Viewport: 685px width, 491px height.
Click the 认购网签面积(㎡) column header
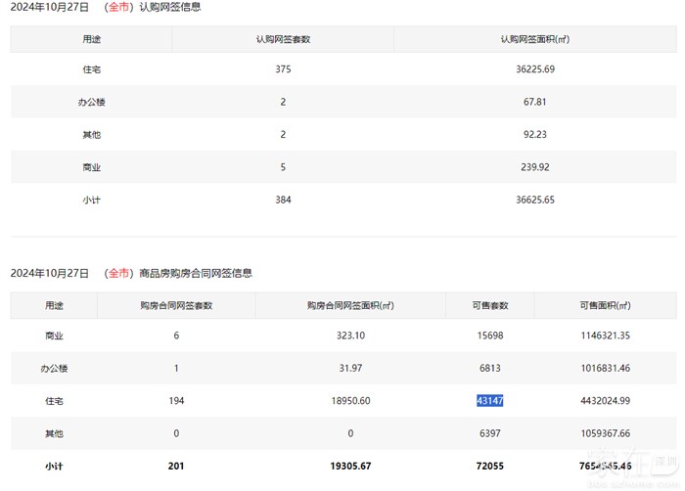[x=533, y=39]
